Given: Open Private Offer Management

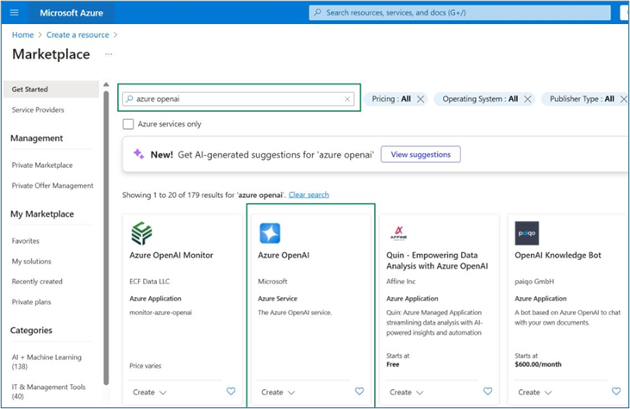Looking at the screenshot, I should pos(53,185).
